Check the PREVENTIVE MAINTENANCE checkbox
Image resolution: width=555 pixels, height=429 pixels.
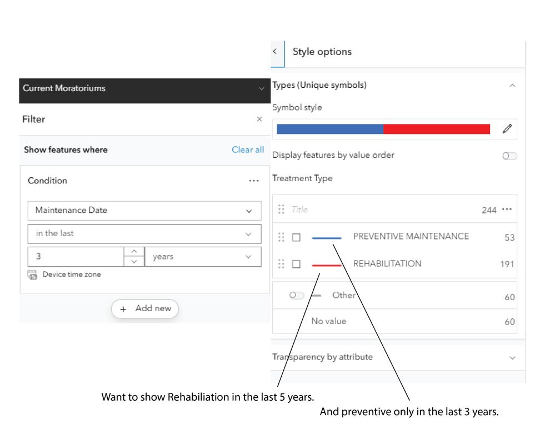click(x=296, y=237)
